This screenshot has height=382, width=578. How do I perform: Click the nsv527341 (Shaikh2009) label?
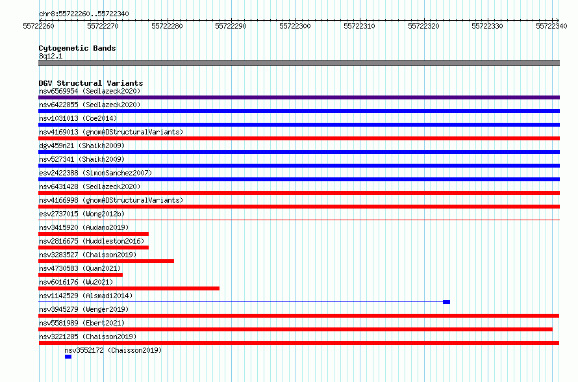click(82, 159)
